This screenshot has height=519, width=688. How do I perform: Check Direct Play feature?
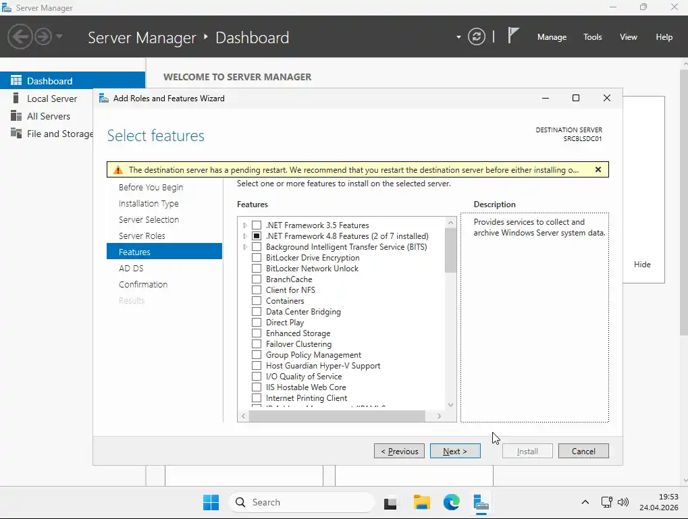click(257, 323)
